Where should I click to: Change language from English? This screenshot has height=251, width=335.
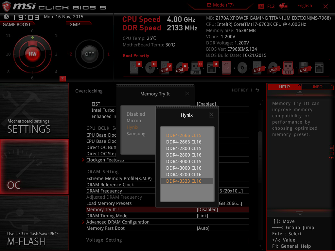(305, 6)
